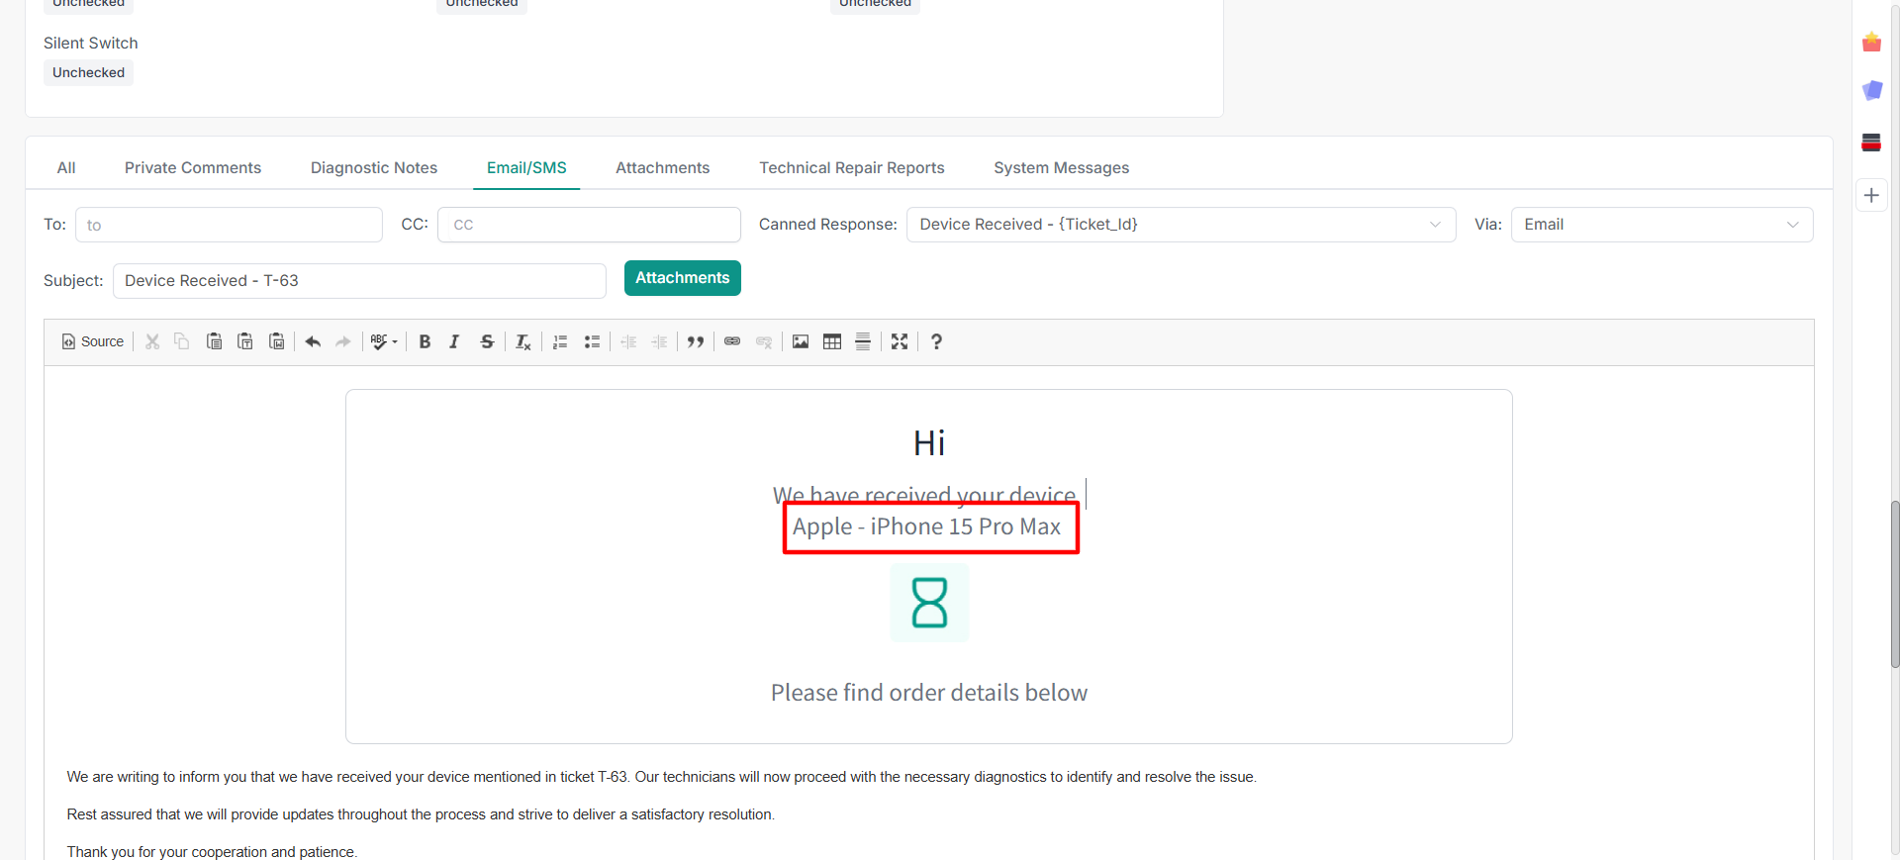This screenshot has height=860, width=1900.
Task: Click 'Apple - iPhone 15 Pro Max' text
Action: coord(927,526)
